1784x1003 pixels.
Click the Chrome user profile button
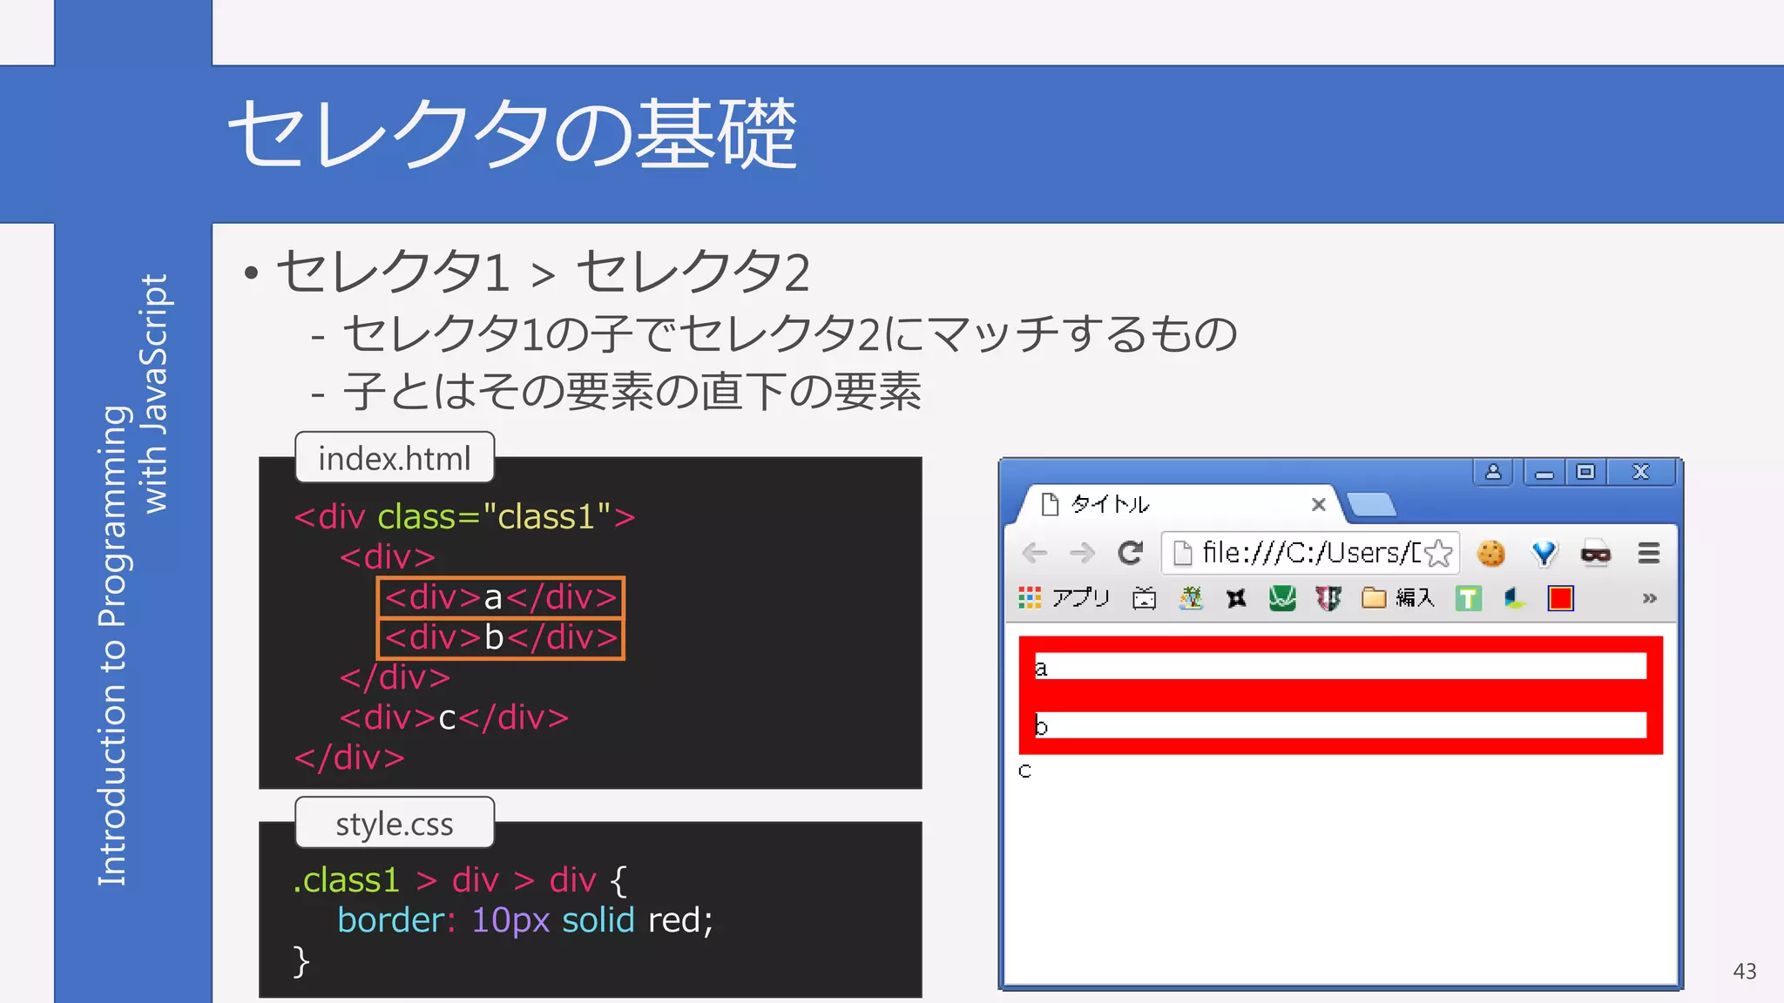[1493, 472]
